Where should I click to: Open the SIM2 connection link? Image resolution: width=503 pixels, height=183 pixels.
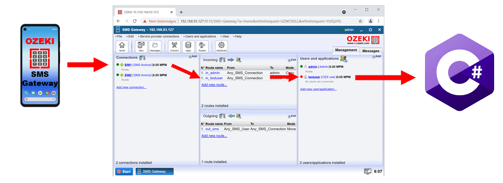click(128, 75)
